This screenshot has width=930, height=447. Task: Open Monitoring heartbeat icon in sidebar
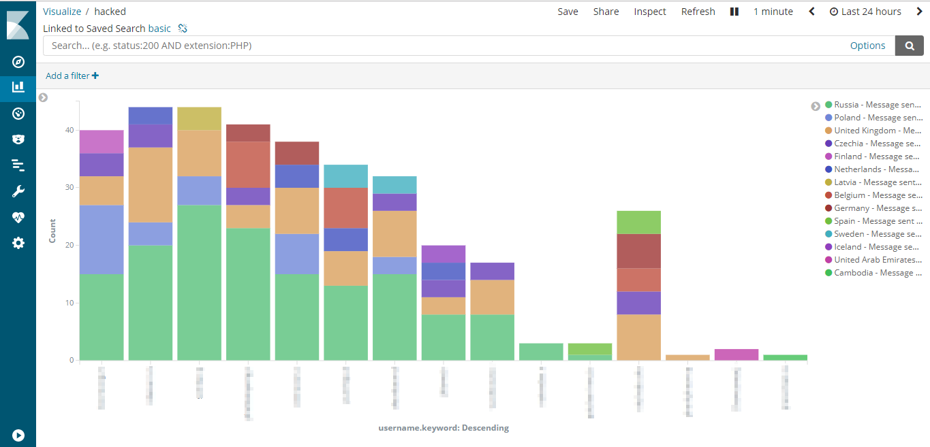18,218
